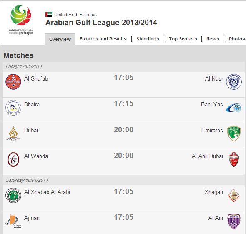Click the Al Nasr club crest
246x234 pixels.
pyautogui.click(x=234, y=82)
